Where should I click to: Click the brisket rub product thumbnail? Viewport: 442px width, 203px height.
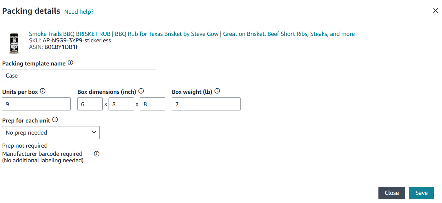click(x=14, y=43)
